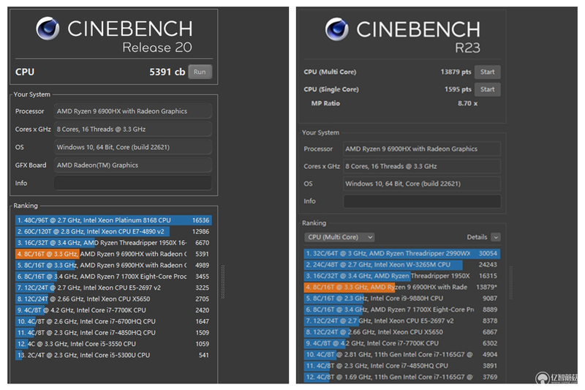Select the GFX Board field AMD Radeon(TM) Graphics
Image resolution: width=585 pixels, height=390 pixels.
click(133, 165)
